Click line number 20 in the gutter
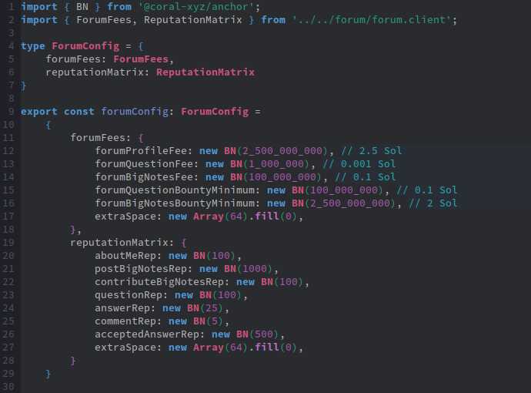 point(8,256)
